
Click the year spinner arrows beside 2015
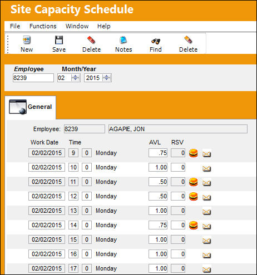(106, 78)
